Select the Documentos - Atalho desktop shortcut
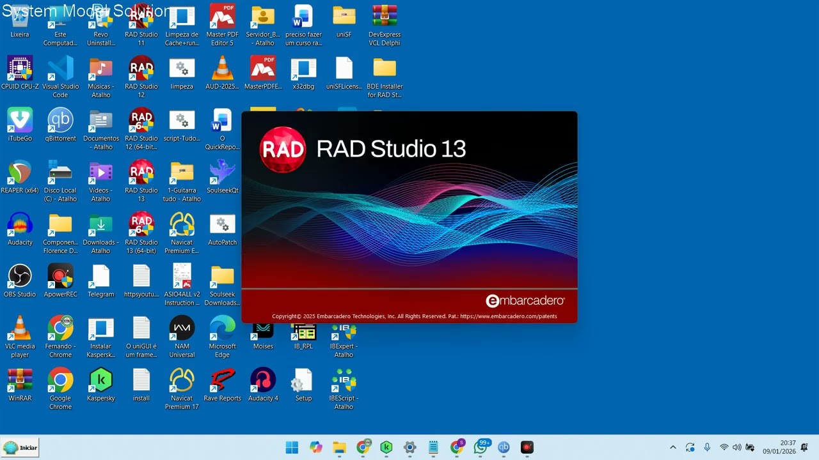819x460 pixels. (100, 129)
